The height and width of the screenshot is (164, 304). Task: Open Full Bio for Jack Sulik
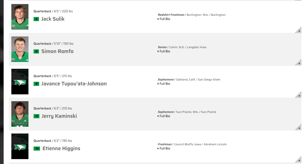point(164,19)
